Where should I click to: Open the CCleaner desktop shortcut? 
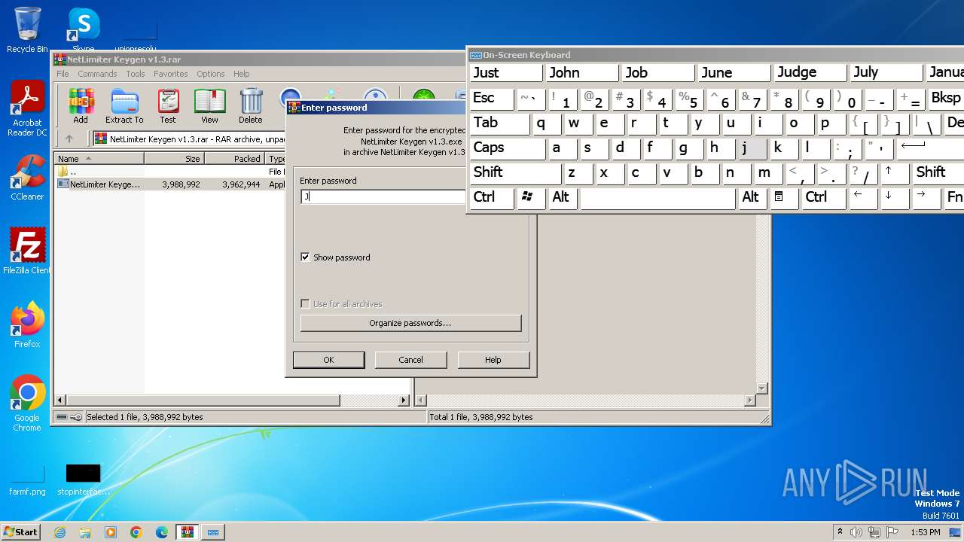(x=27, y=178)
